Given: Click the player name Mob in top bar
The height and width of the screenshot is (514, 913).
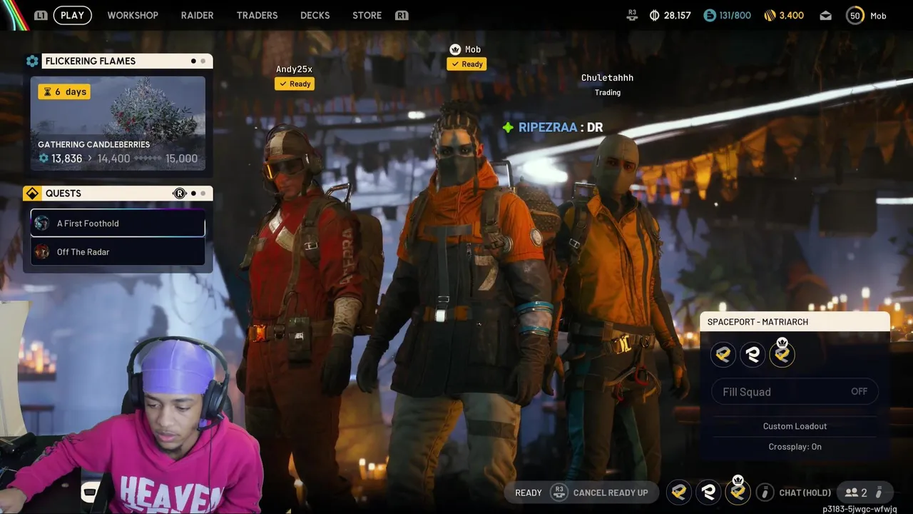Looking at the screenshot, I should pos(878,16).
